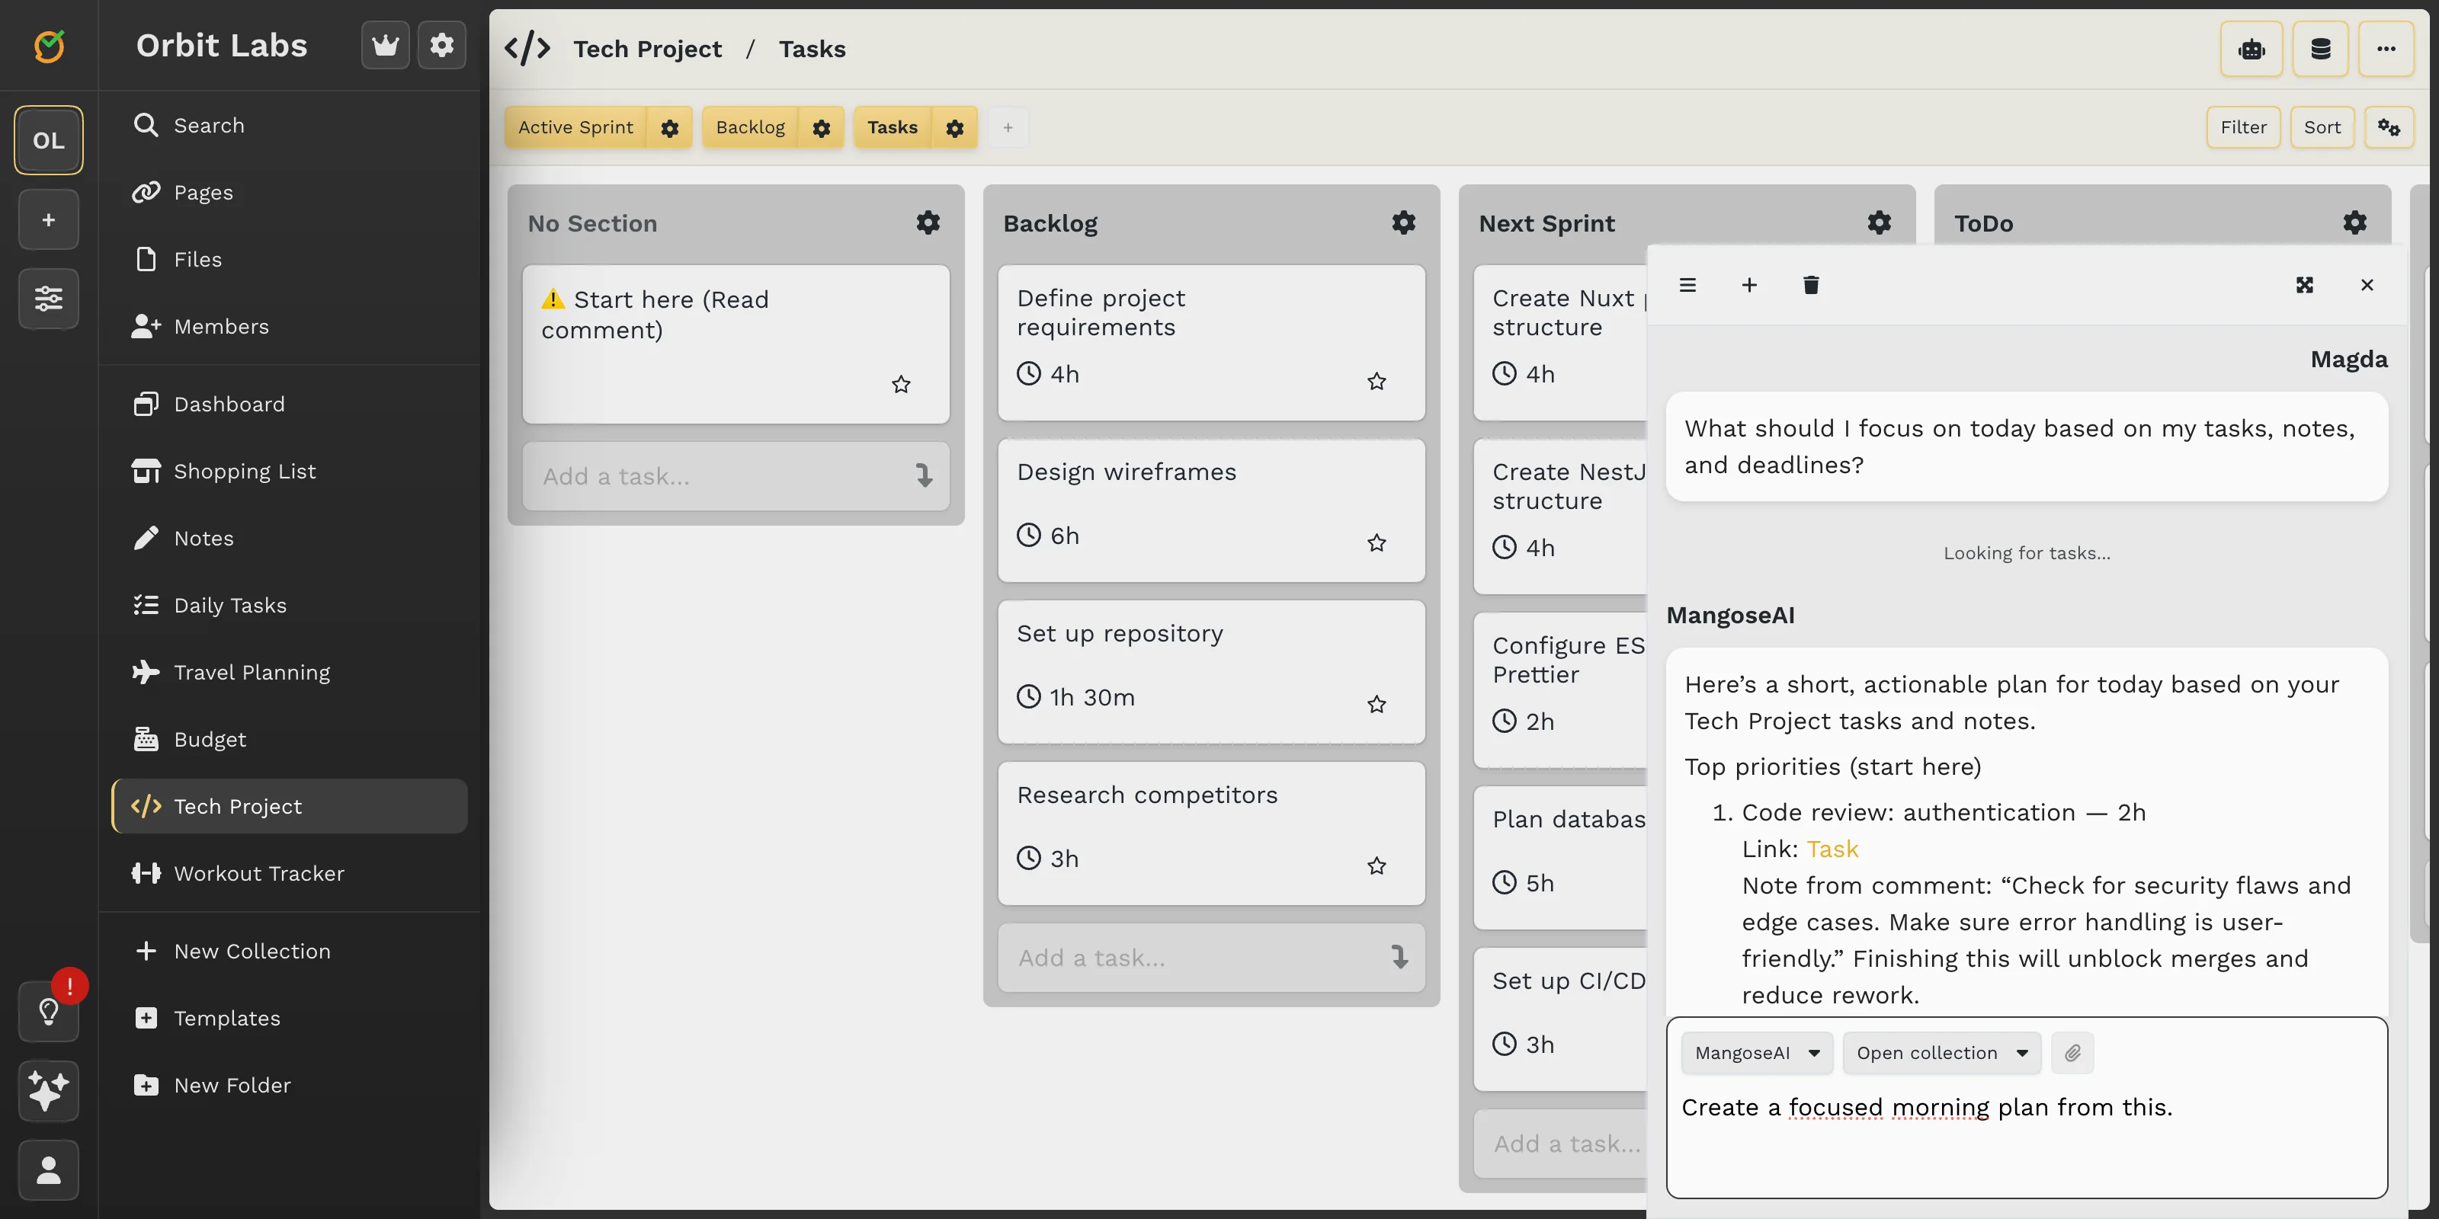Open Backlog column settings gear
This screenshot has width=2439, height=1219.
click(1403, 222)
